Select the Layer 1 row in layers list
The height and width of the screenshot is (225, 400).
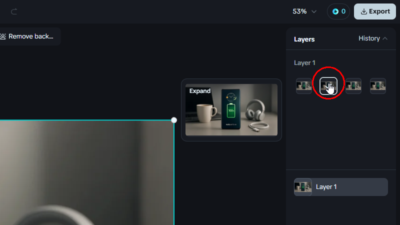(x=341, y=187)
